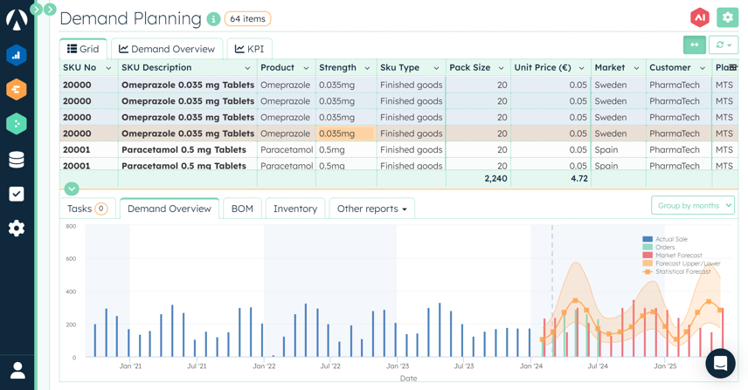This screenshot has width=748, height=390.
Task: Open the settings gear in sidebar
Action: tap(17, 229)
